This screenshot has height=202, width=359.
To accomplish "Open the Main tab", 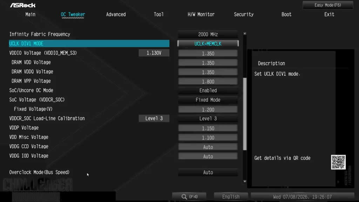I will click(x=31, y=14).
